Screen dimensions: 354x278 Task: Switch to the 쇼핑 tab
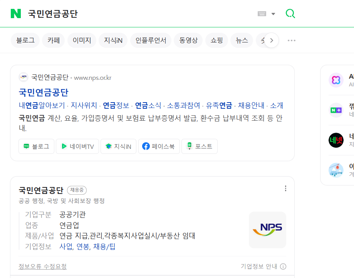point(216,40)
